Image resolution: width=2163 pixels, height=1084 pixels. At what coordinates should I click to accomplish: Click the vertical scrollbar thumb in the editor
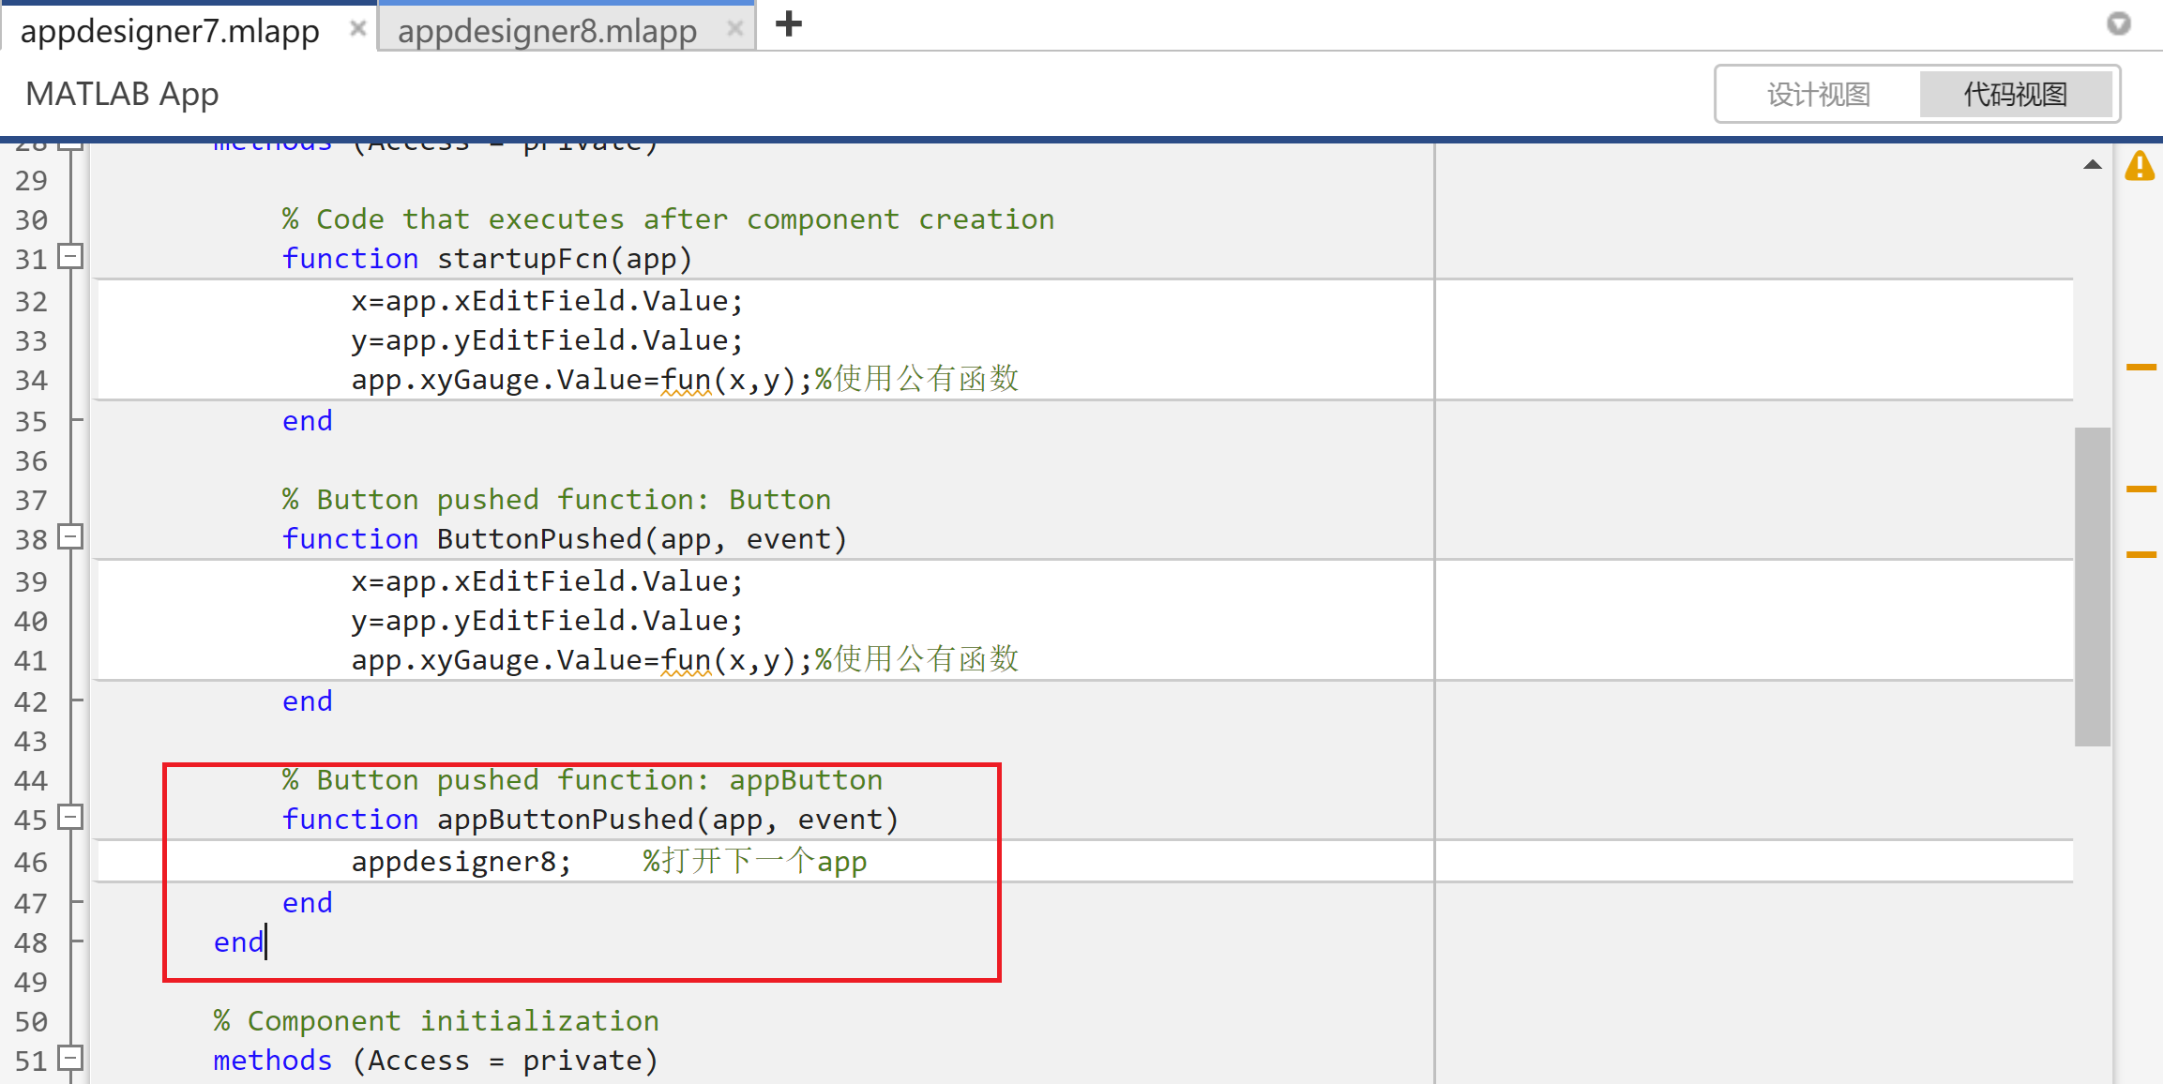2092,586
